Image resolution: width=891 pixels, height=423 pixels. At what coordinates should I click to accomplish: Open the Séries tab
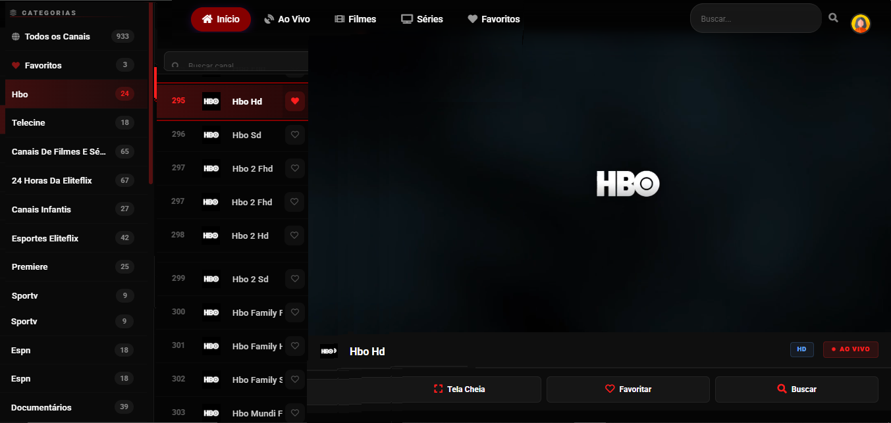click(x=422, y=19)
